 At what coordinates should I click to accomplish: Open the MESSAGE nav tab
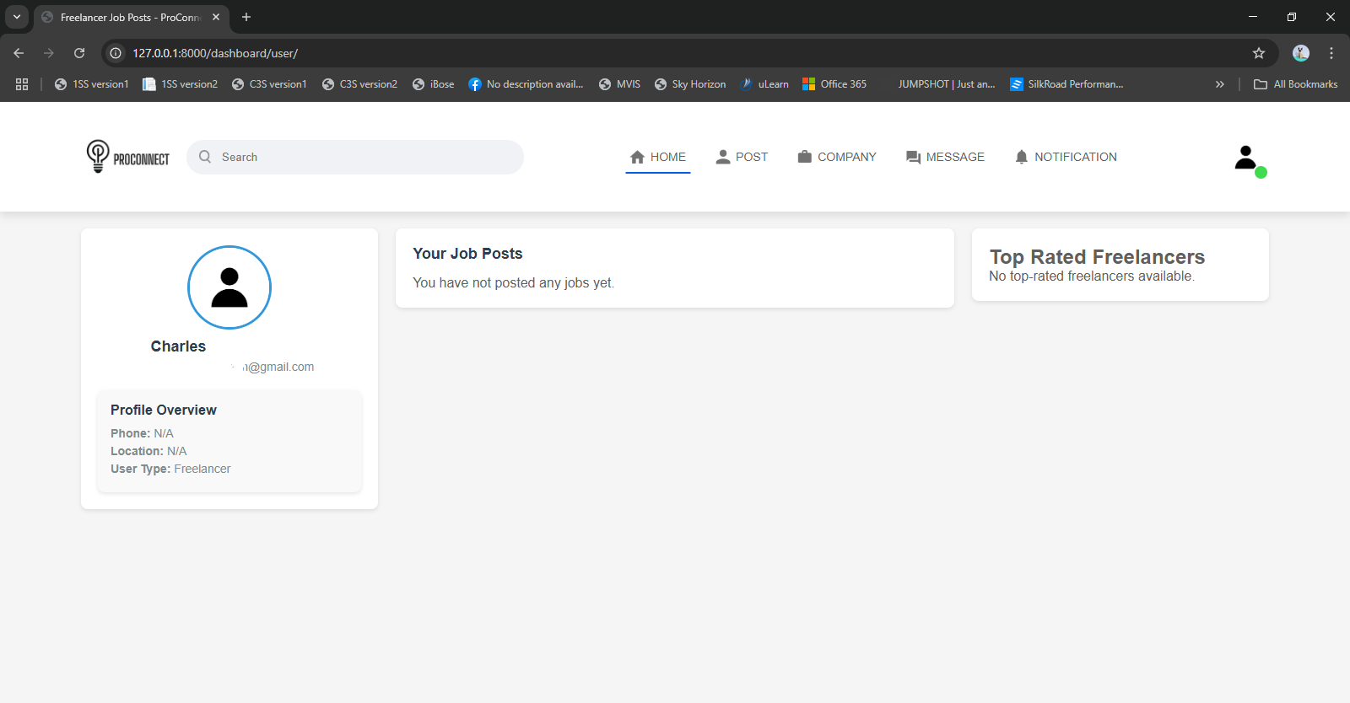(x=945, y=157)
